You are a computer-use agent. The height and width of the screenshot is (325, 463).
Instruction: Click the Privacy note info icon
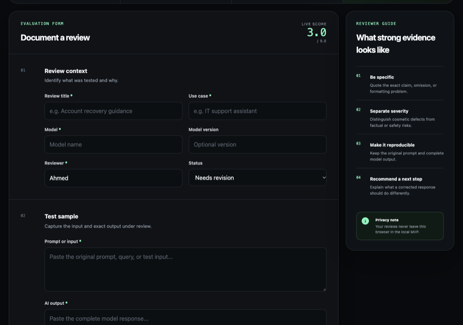(365, 221)
